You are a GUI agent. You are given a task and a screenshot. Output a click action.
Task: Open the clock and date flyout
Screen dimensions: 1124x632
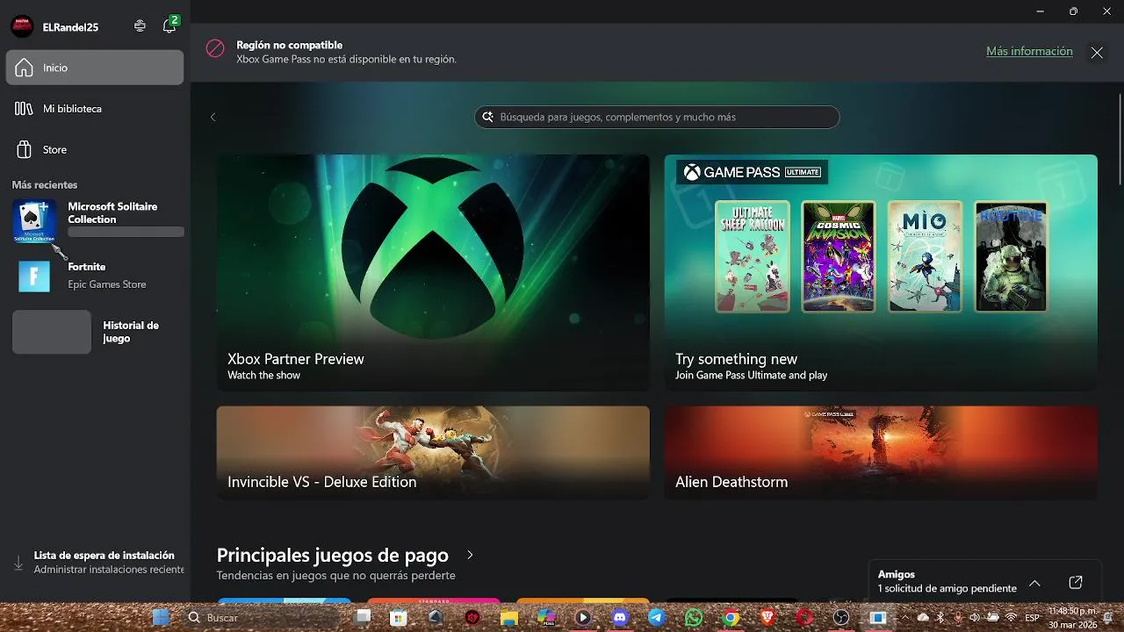click(x=1072, y=618)
